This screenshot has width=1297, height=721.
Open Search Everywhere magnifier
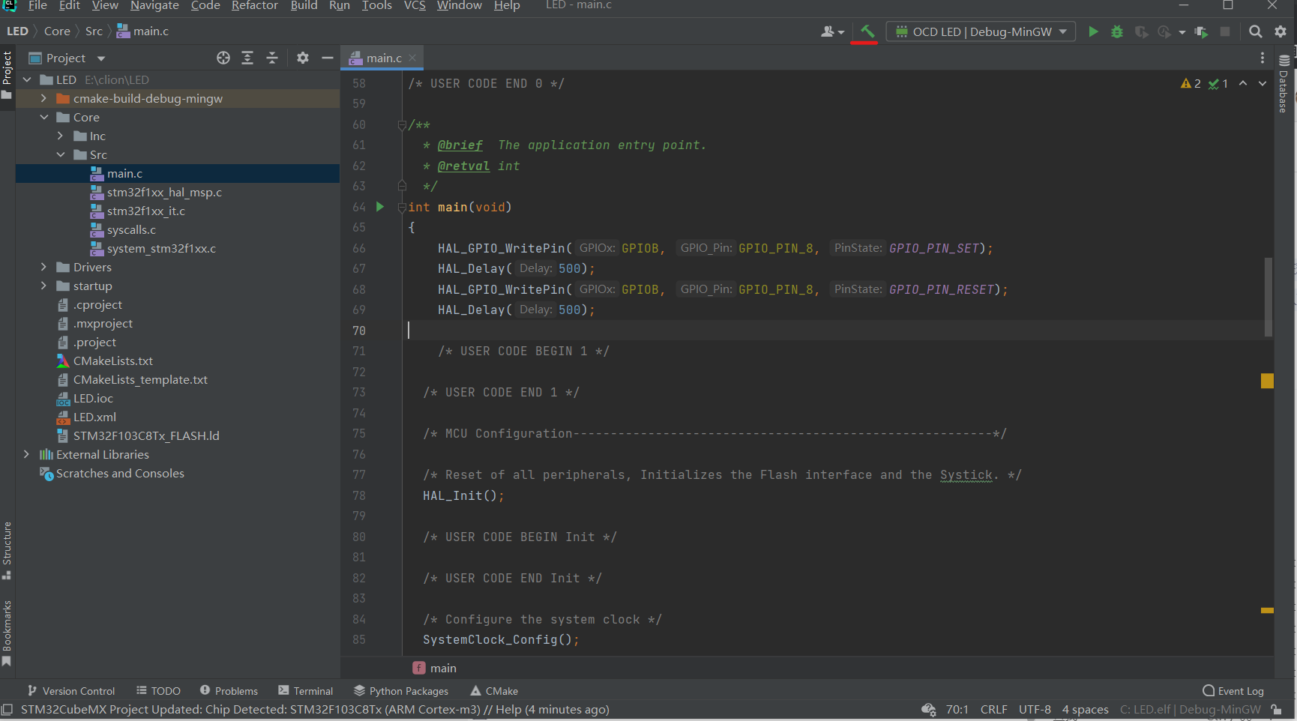tap(1256, 31)
